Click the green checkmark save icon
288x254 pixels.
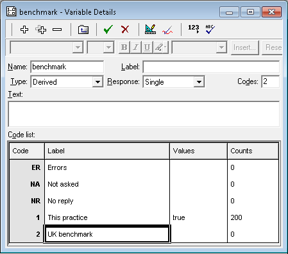(108, 30)
